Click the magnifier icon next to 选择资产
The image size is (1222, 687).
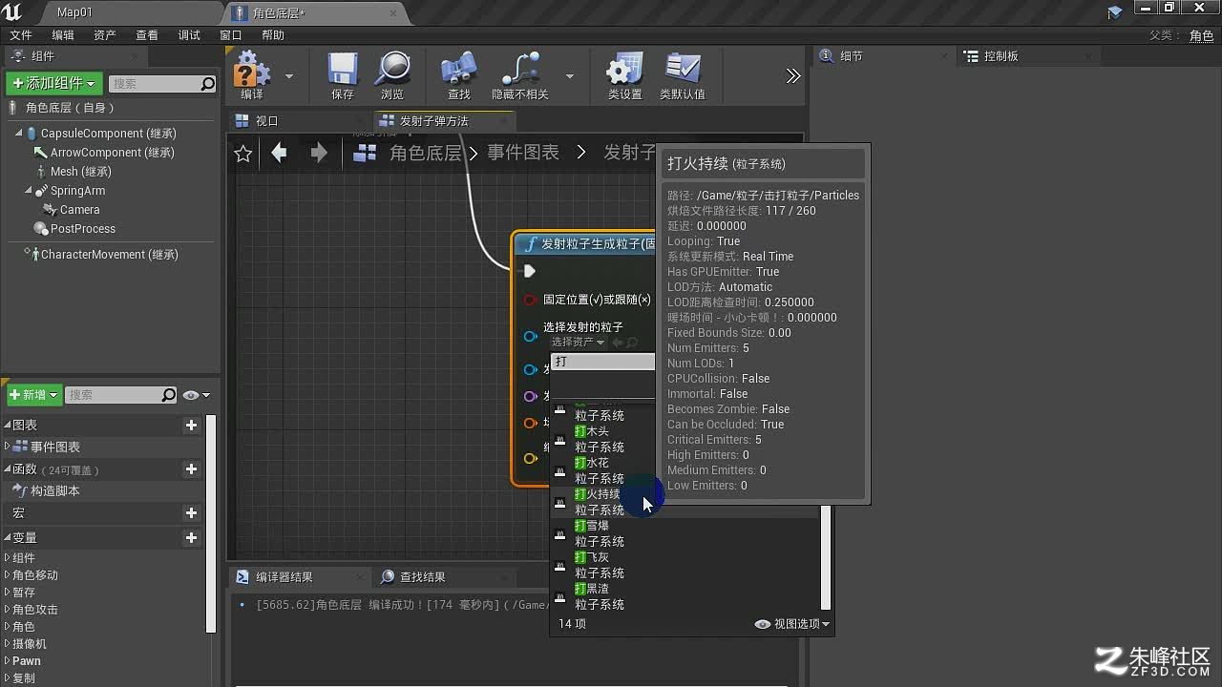coord(632,343)
